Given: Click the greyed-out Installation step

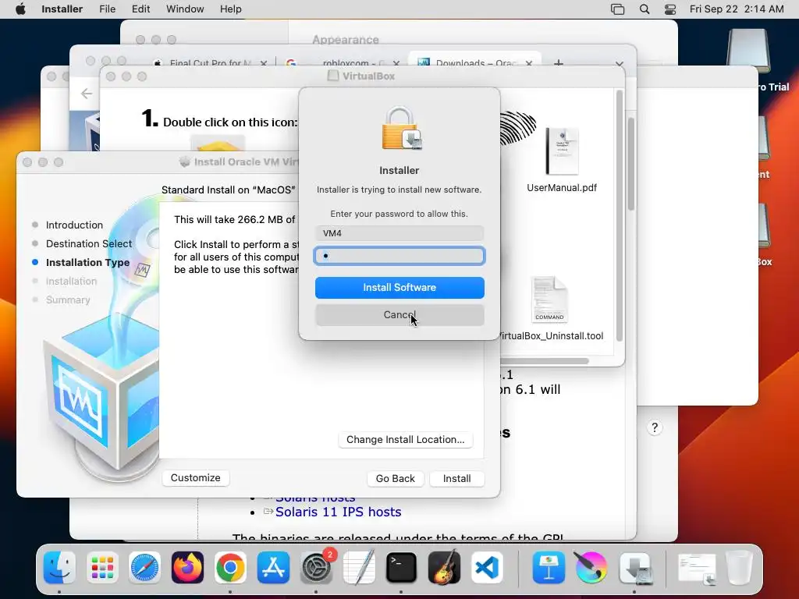Looking at the screenshot, I should coord(71,281).
